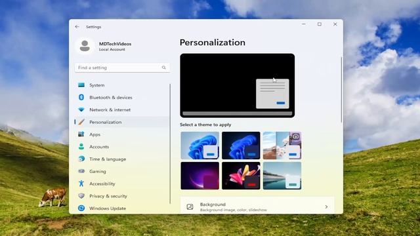Click the Accessibility figure icon
This screenshot has width=420, height=236.
(81, 184)
